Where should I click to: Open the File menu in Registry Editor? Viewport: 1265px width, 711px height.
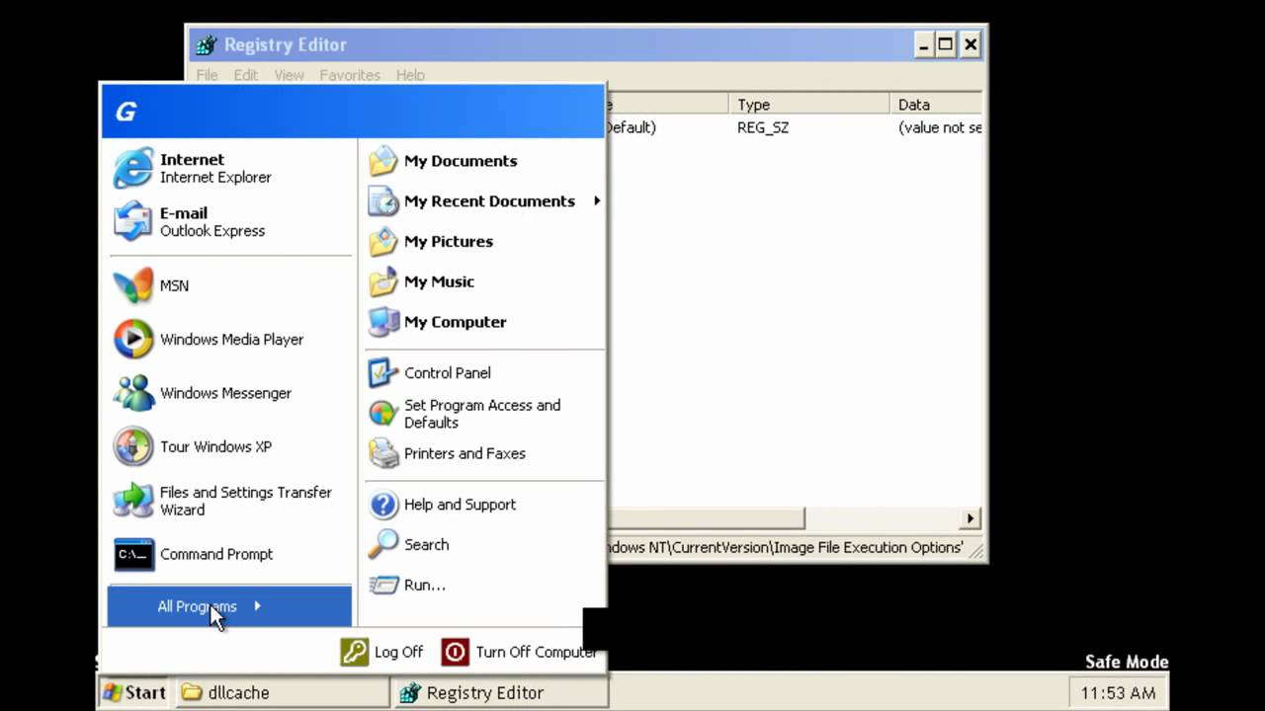click(x=207, y=75)
